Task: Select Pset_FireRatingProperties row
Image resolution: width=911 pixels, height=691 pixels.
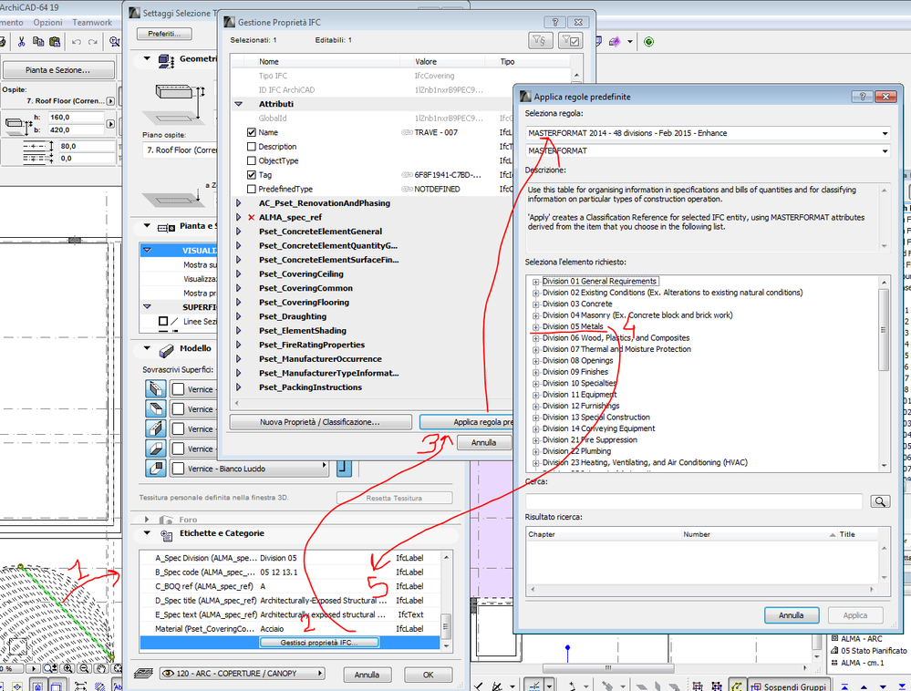Action: click(312, 345)
